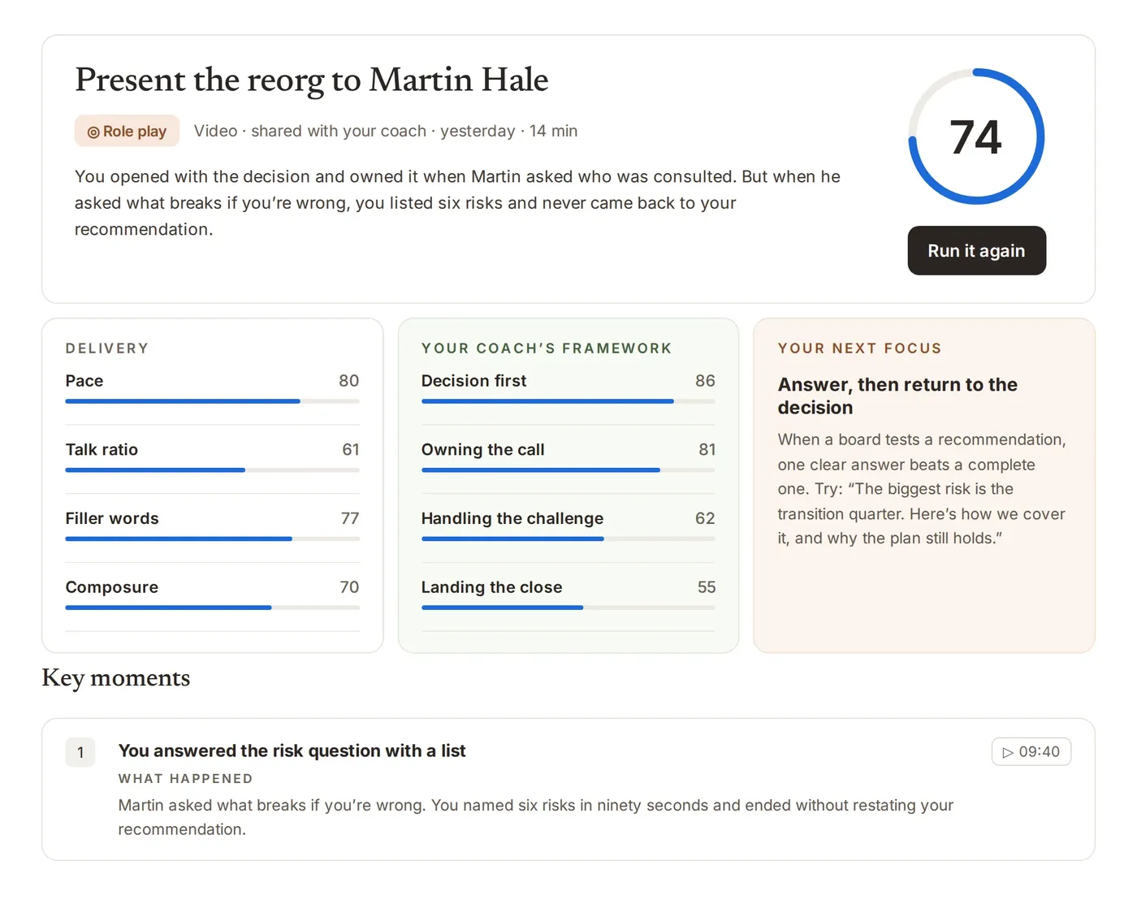Click YOUR COACH'S FRAMEWORK header

tap(547, 348)
